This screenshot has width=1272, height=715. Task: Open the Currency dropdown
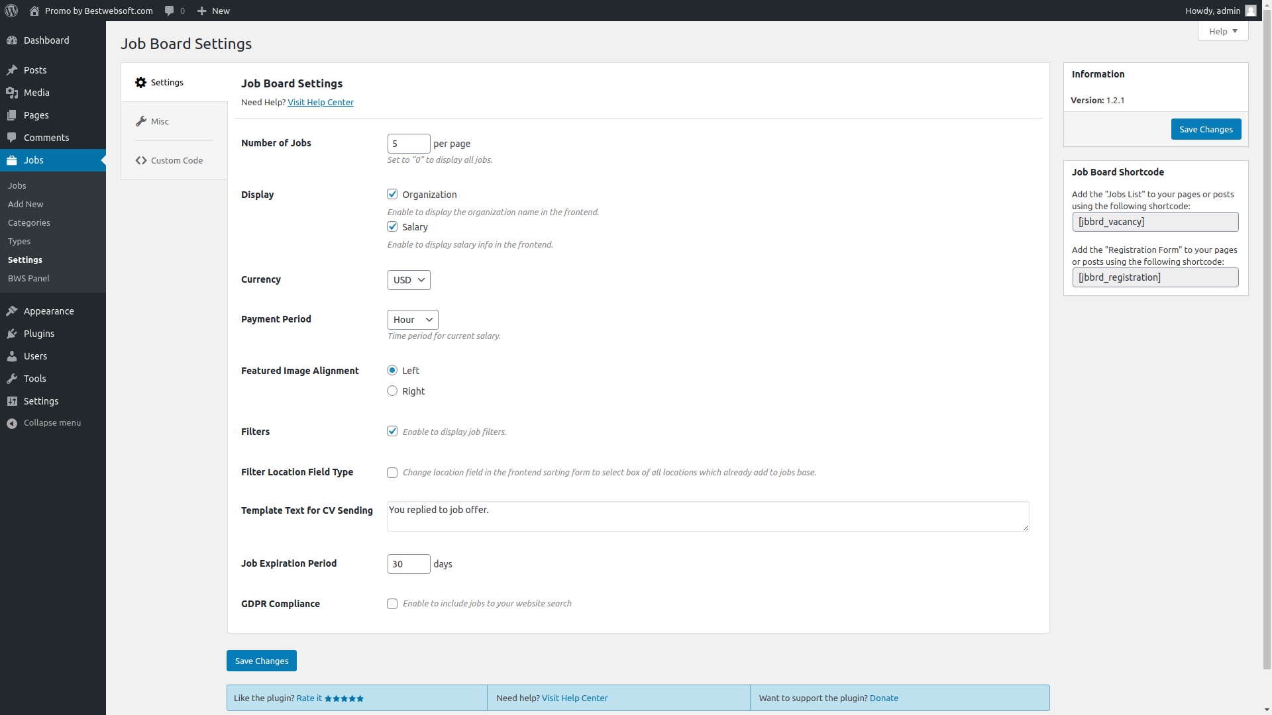[x=408, y=279]
